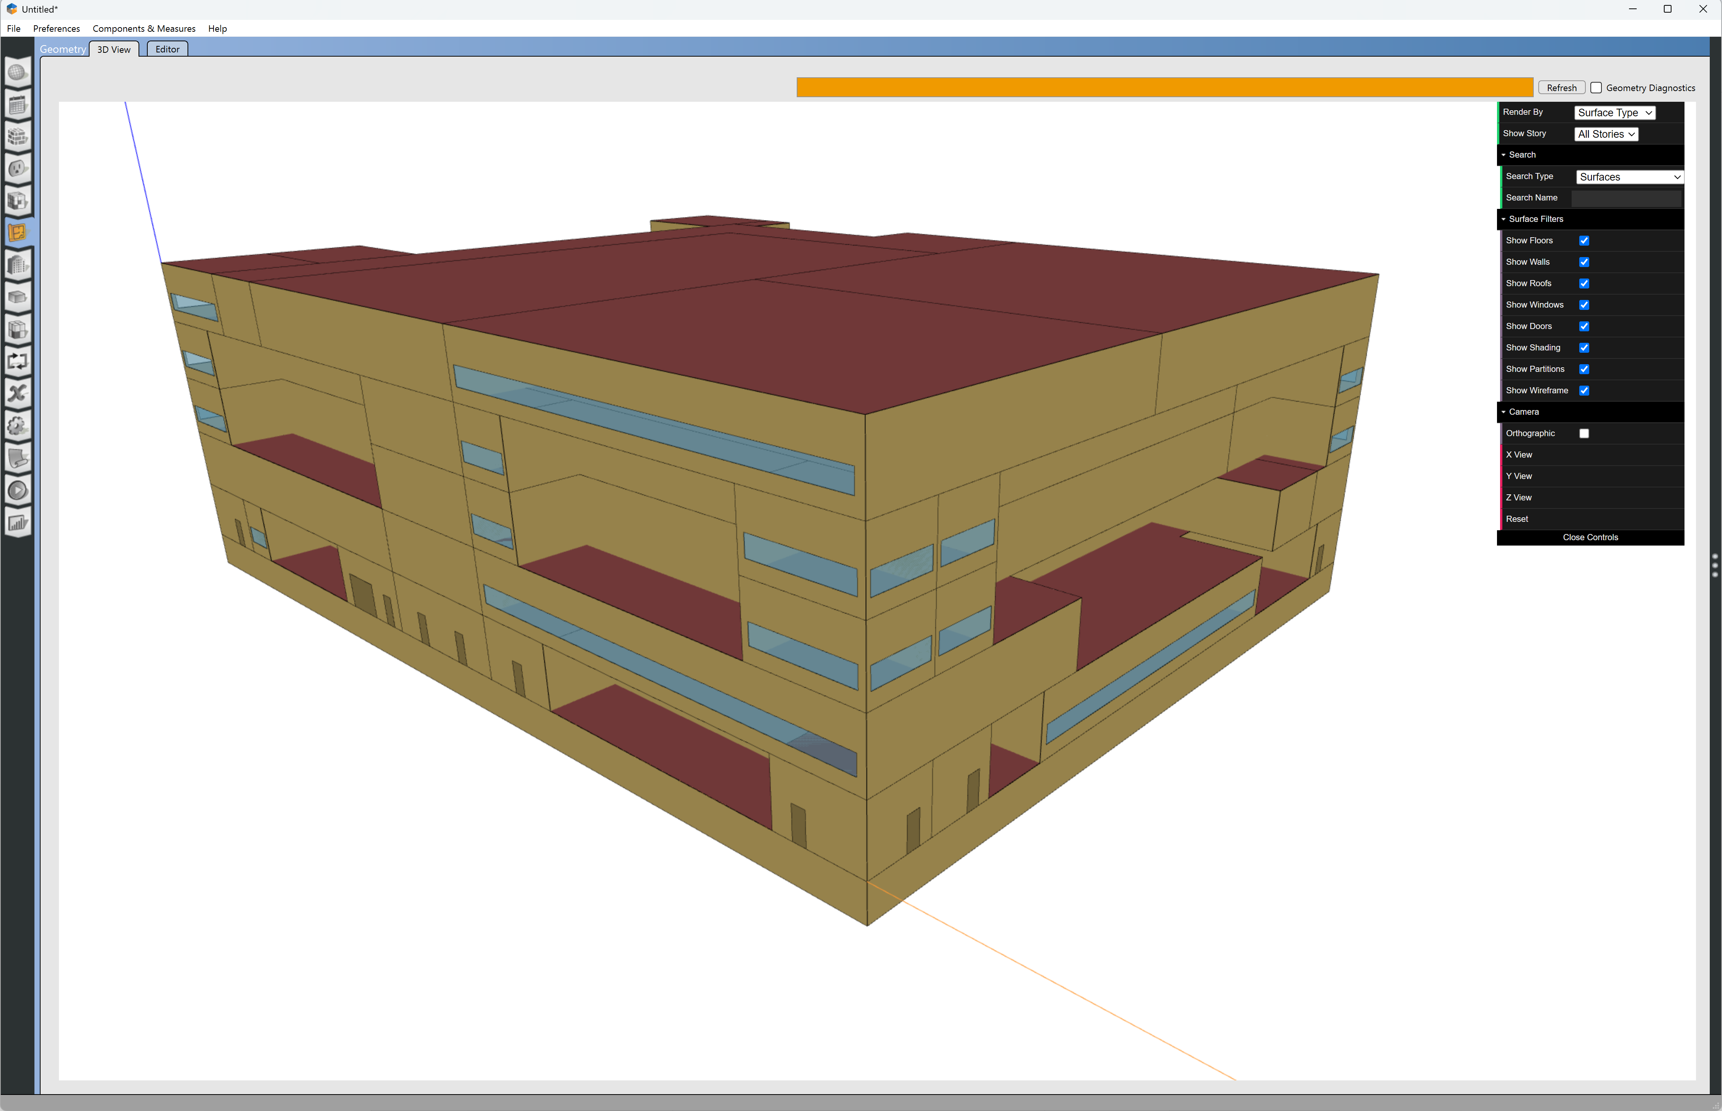Open the Loads electrical outlet icon
The width and height of the screenshot is (1722, 1111).
tap(17, 169)
